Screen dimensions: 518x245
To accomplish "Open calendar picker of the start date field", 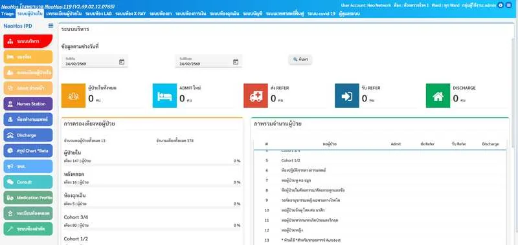I will [122, 61].
